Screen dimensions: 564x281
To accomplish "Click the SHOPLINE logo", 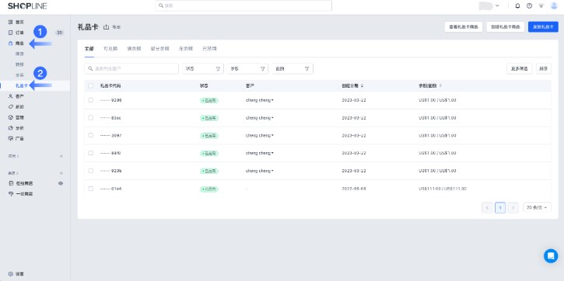I will 27,5.
